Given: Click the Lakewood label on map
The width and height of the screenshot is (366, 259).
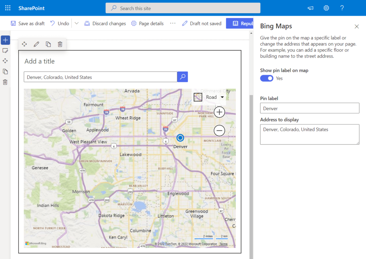Looking at the screenshot, I should tap(130, 155).
